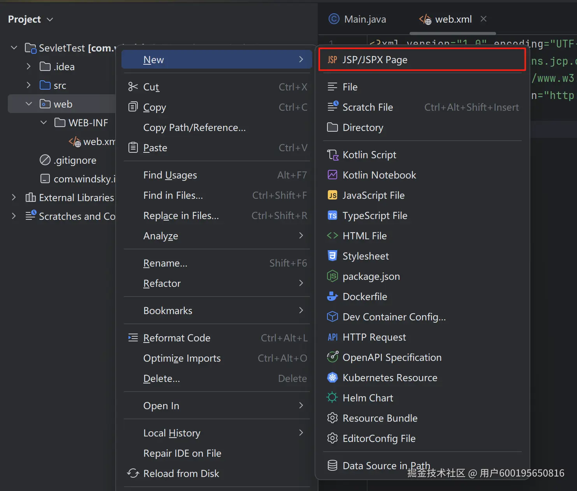This screenshot has height=491, width=577.
Task: Close the web.xml tab
Action: point(484,19)
